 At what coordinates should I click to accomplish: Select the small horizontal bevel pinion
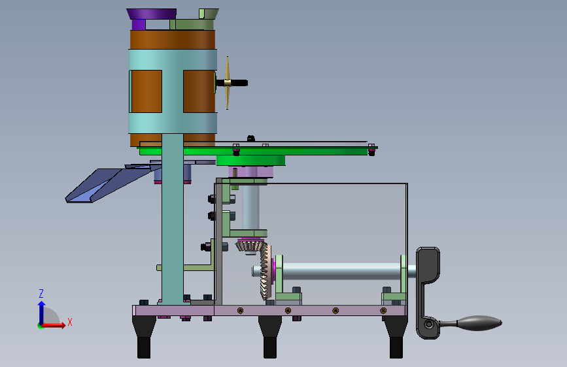tap(250, 246)
